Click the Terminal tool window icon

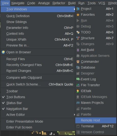pyautogui.click(x=78, y=126)
